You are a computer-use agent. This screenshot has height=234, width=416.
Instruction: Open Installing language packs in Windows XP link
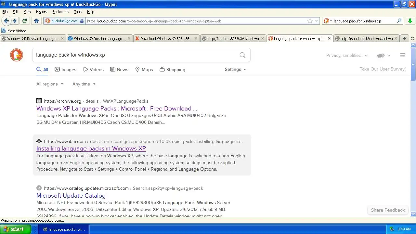tap(91, 149)
